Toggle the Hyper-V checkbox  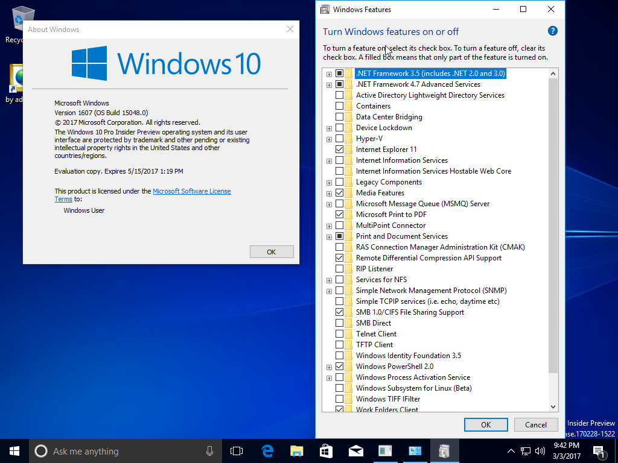pos(339,139)
